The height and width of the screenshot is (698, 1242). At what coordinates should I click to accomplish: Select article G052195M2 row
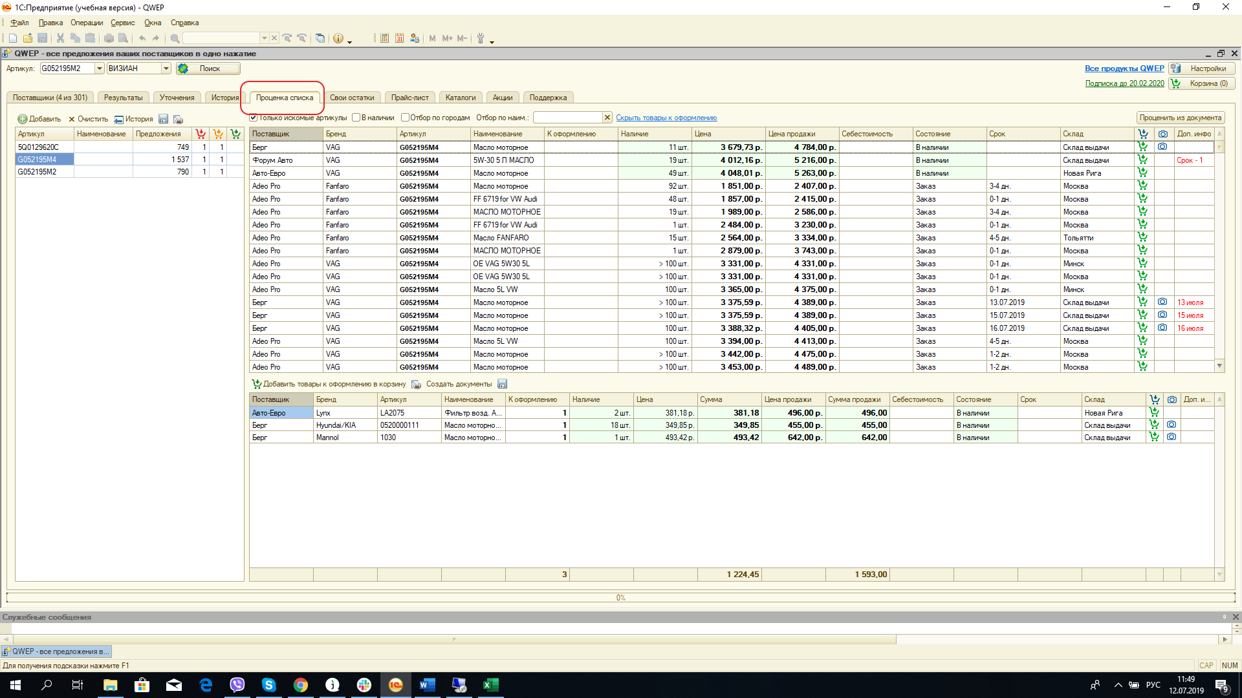[129, 172]
